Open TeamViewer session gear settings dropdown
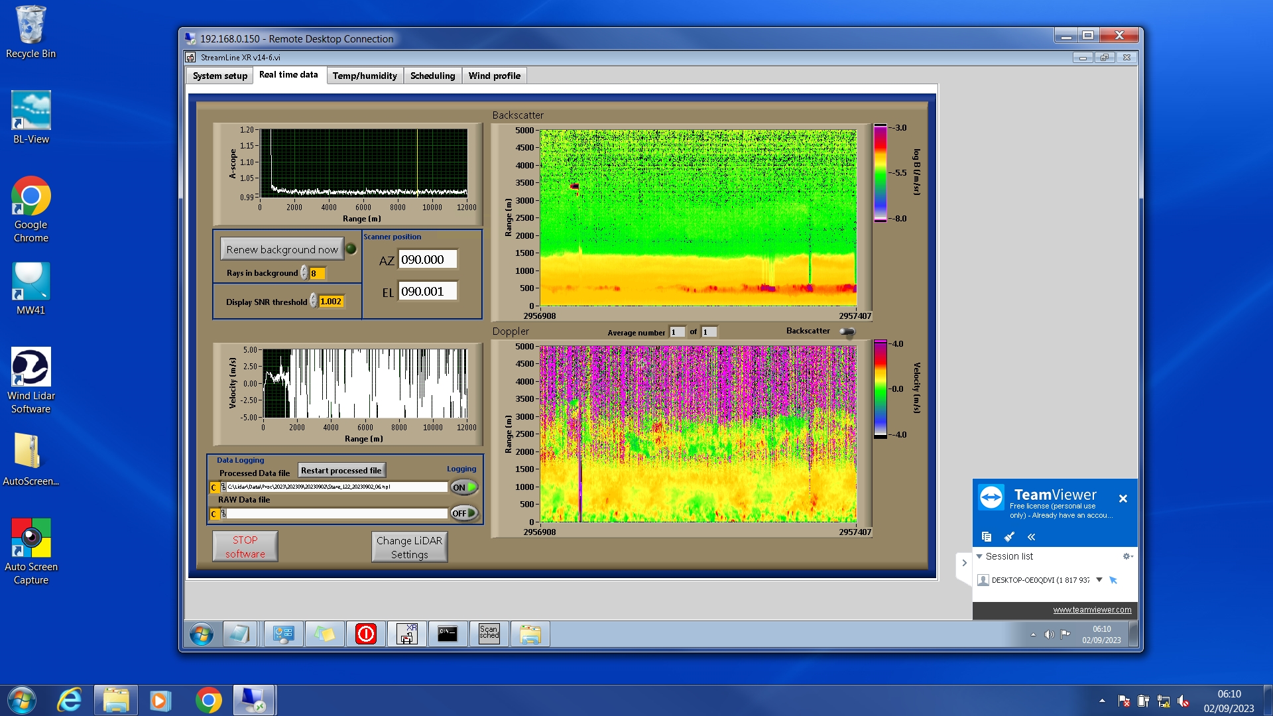Image resolution: width=1273 pixels, height=716 pixels. 1126,556
